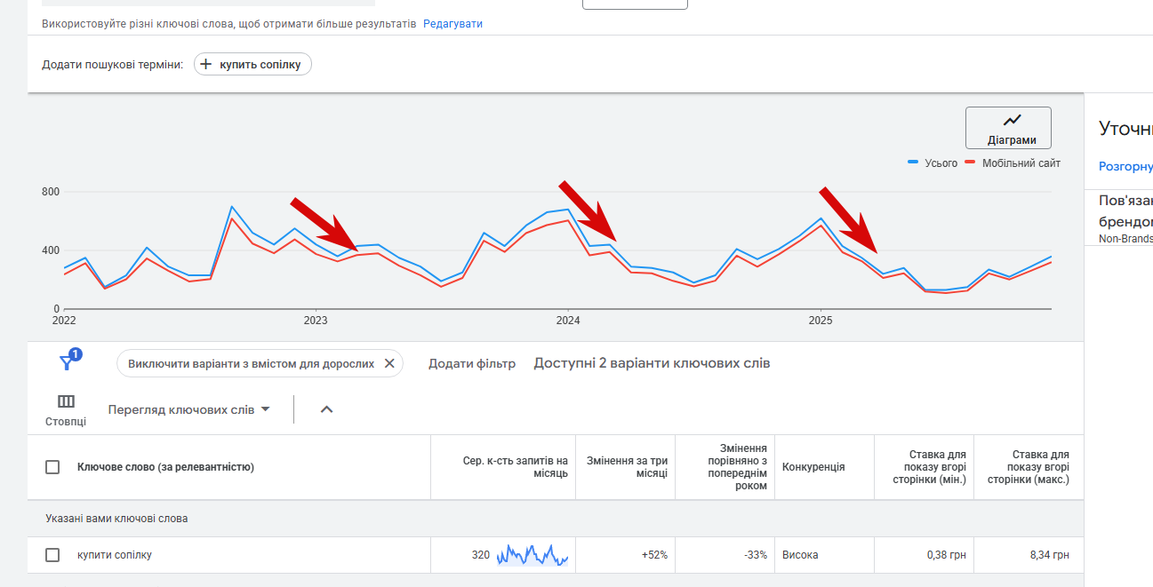Open the Стовпці columns icon

[x=66, y=401]
